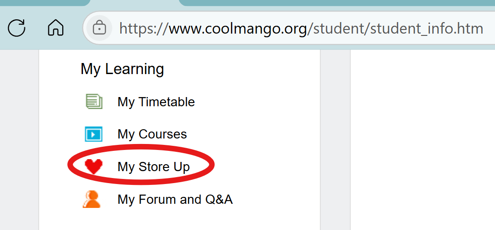Select the My Learning section heading

(122, 69)
